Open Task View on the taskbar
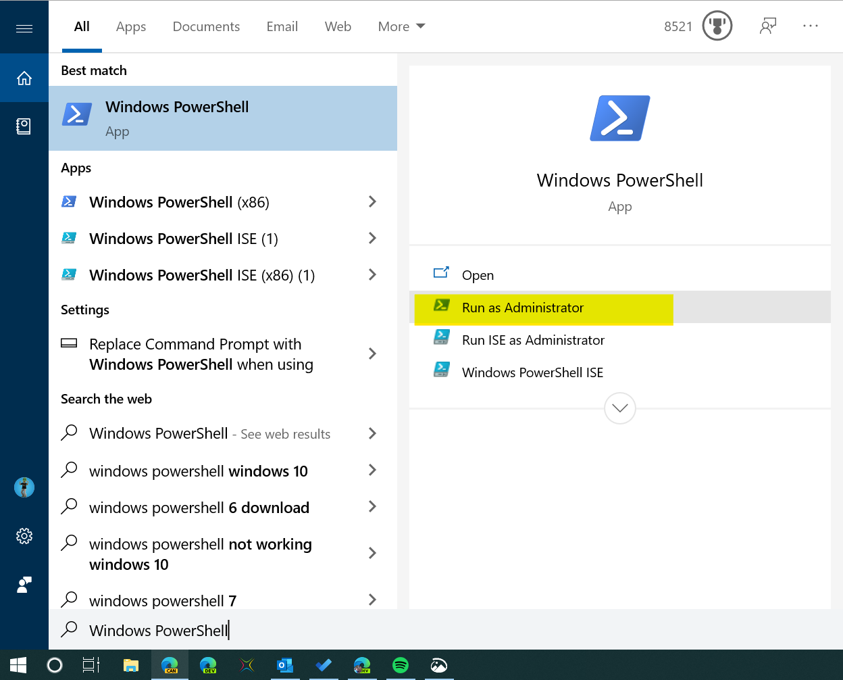 (x=91, y=665)
